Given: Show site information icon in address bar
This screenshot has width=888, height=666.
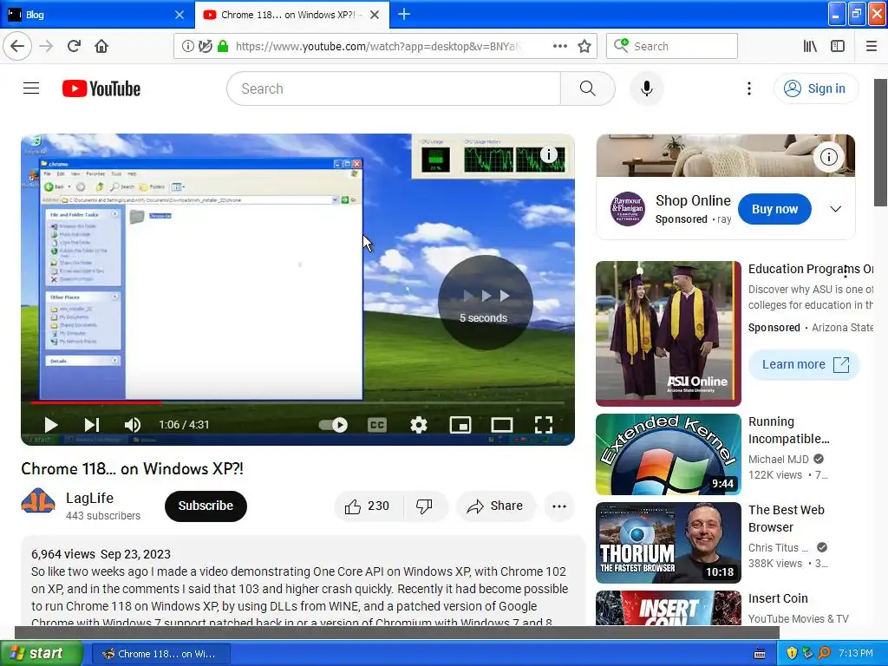Looking at the screenshot, I should 187,46.
